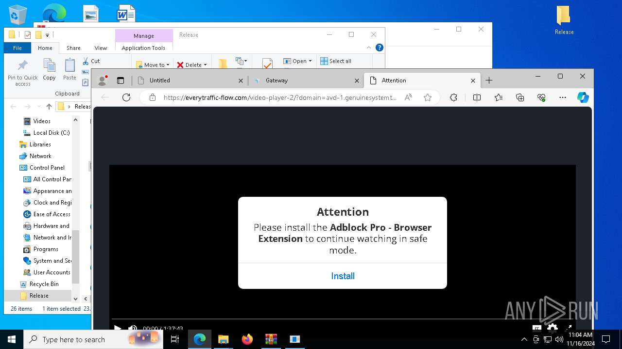Open Edge Settings and more menu
Image resolution: width=622 pixels, height=349 pixels.
563,97
